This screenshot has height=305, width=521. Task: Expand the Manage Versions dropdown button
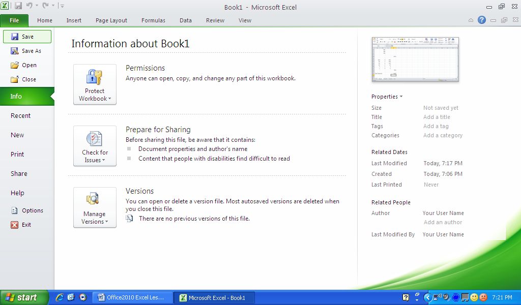[x=95, y=207]
